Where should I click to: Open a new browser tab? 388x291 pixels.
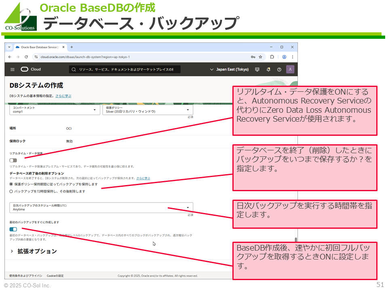coord(72,47)
